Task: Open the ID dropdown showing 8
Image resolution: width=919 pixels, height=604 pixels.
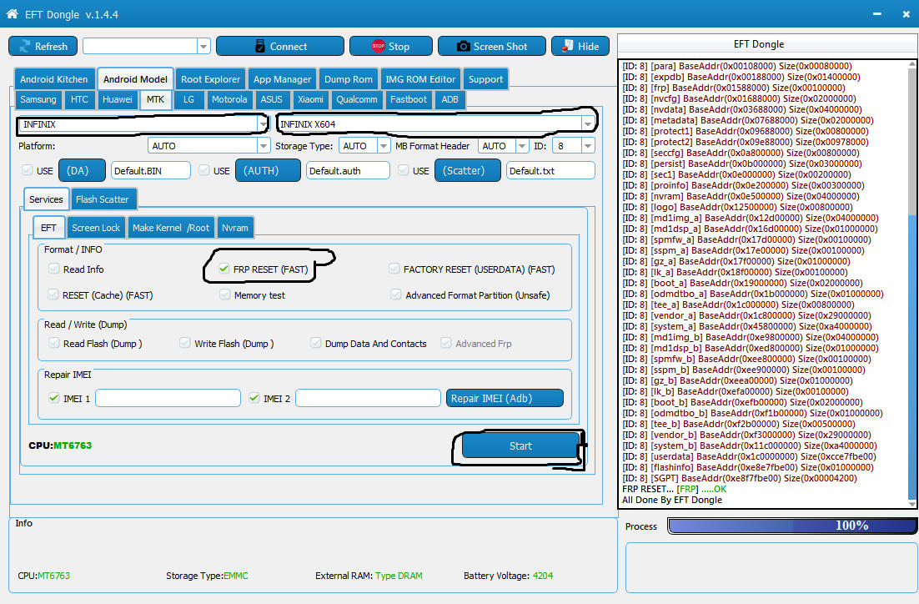Action: click(588, 146)
